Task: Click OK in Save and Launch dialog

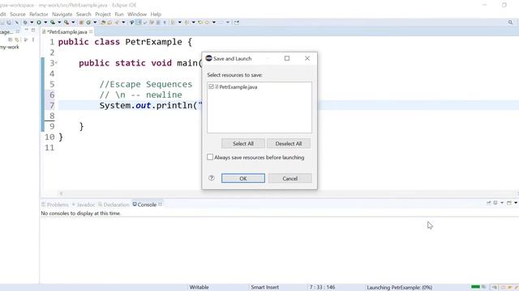Action: [x=243, y=178]
